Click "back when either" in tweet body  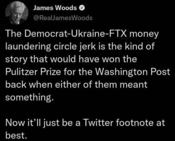[x=43, y=85]
